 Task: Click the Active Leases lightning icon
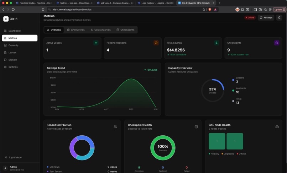pyautogui.click(x=96, y=43)
